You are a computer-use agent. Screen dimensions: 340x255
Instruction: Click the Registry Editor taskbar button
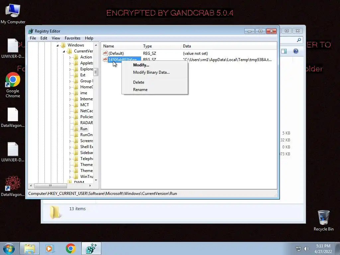click(x=91, y=248)
